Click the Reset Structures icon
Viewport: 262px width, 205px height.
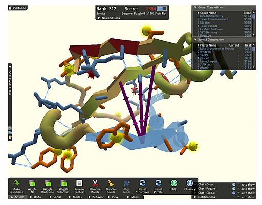pos(142,183)
